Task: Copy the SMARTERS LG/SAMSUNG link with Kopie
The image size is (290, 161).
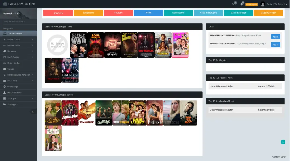Action: pyautogui.click(x=275, y=36)
